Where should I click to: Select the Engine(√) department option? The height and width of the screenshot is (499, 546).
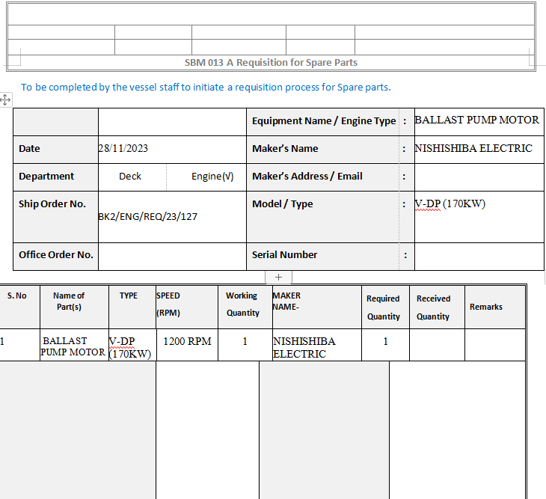tap(212, 177)
